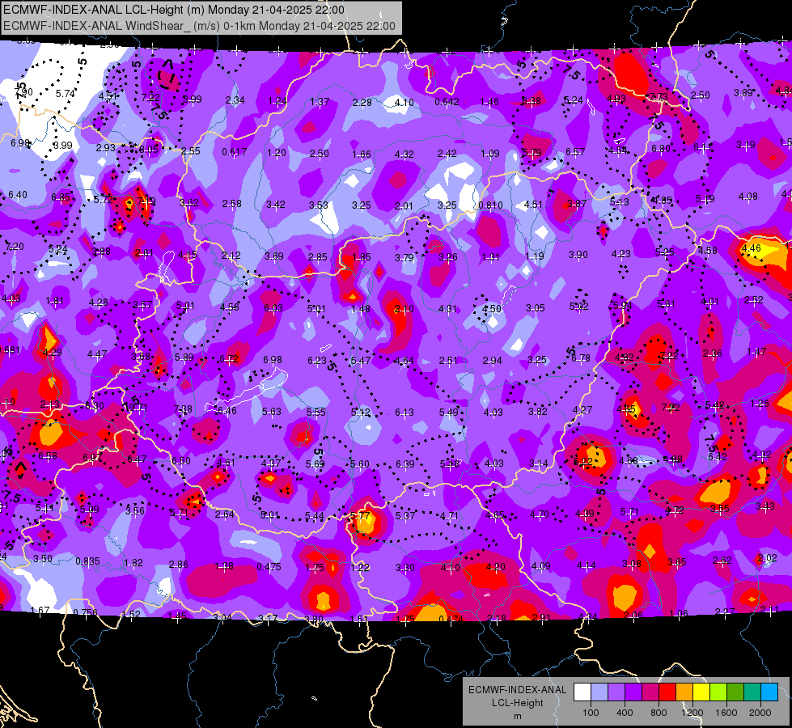Screen dimensions: 792x728
Task: Click the wind shear value 4.46
Action: (x=751, y=248)
